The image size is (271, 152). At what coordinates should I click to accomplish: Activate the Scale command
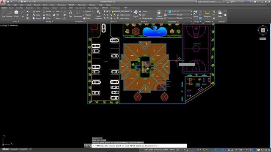(x=47, y=18)
